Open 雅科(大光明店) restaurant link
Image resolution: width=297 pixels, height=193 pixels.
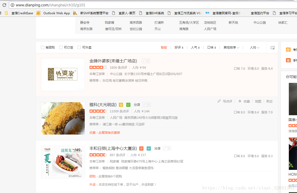point(103,105)
